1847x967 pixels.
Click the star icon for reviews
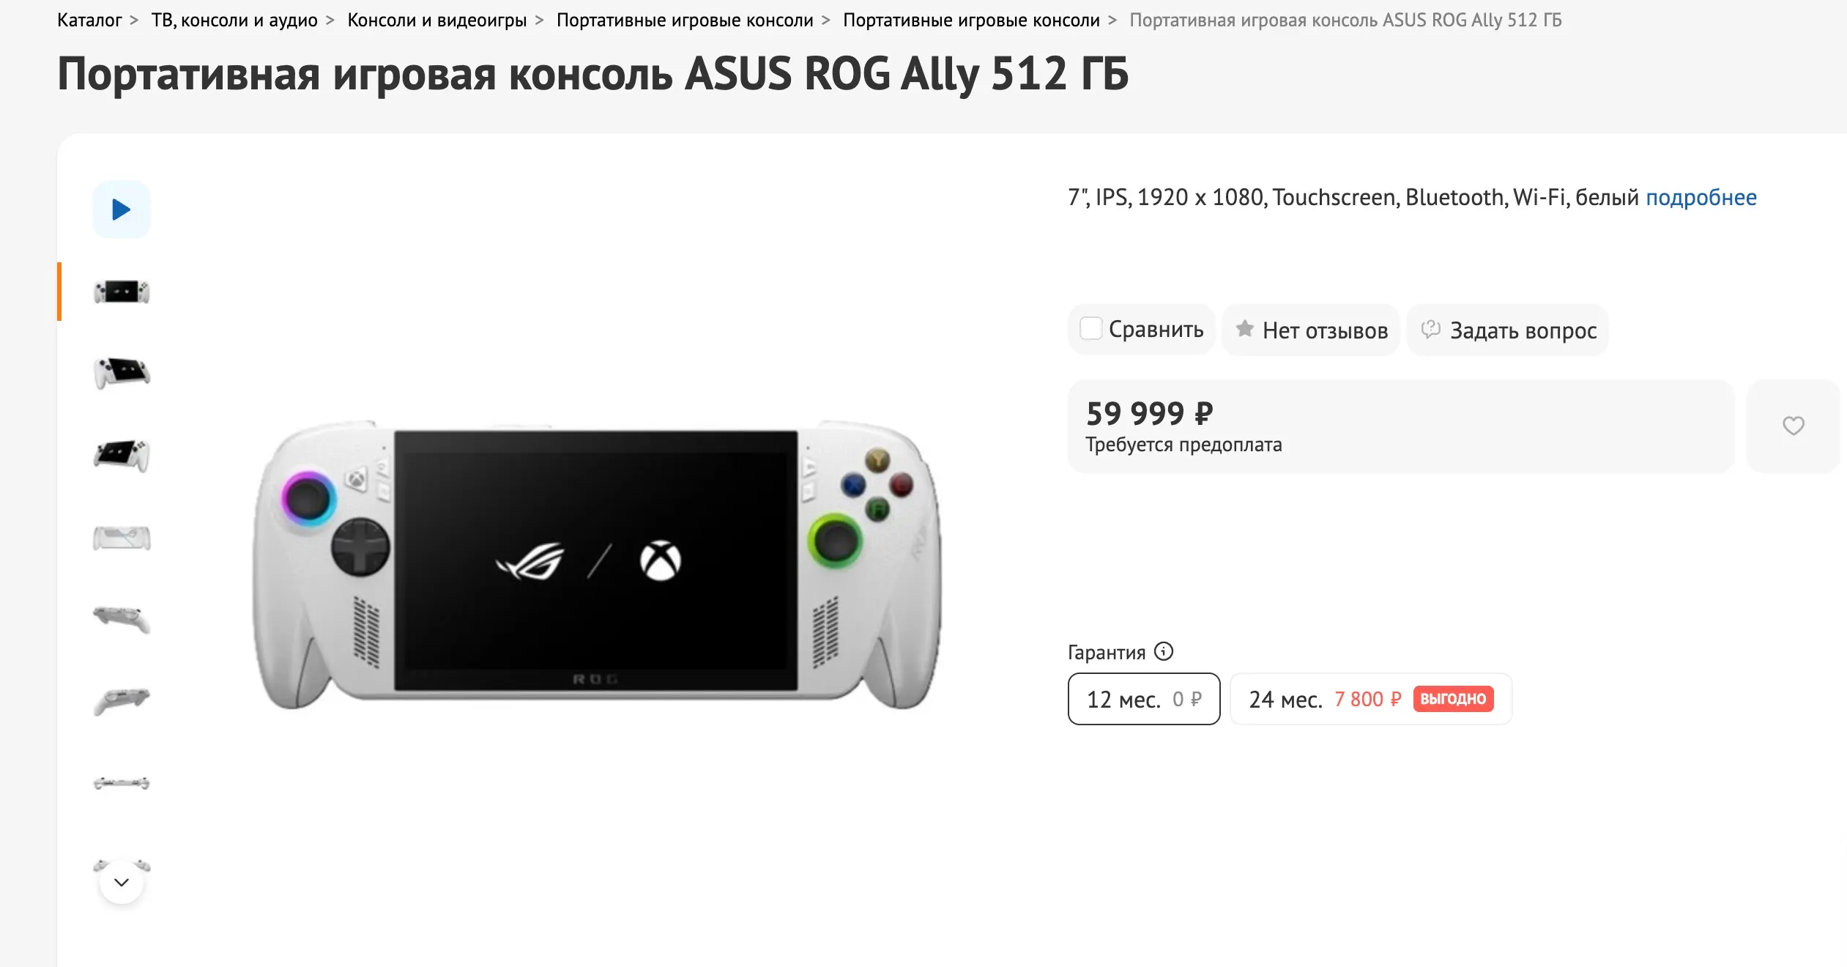click(1244, 329)
